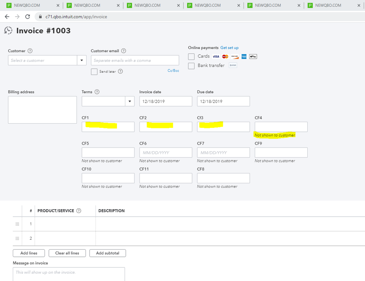Open the Invoice date picker
Screen dimensions: 365x281
tap(166, 101)
